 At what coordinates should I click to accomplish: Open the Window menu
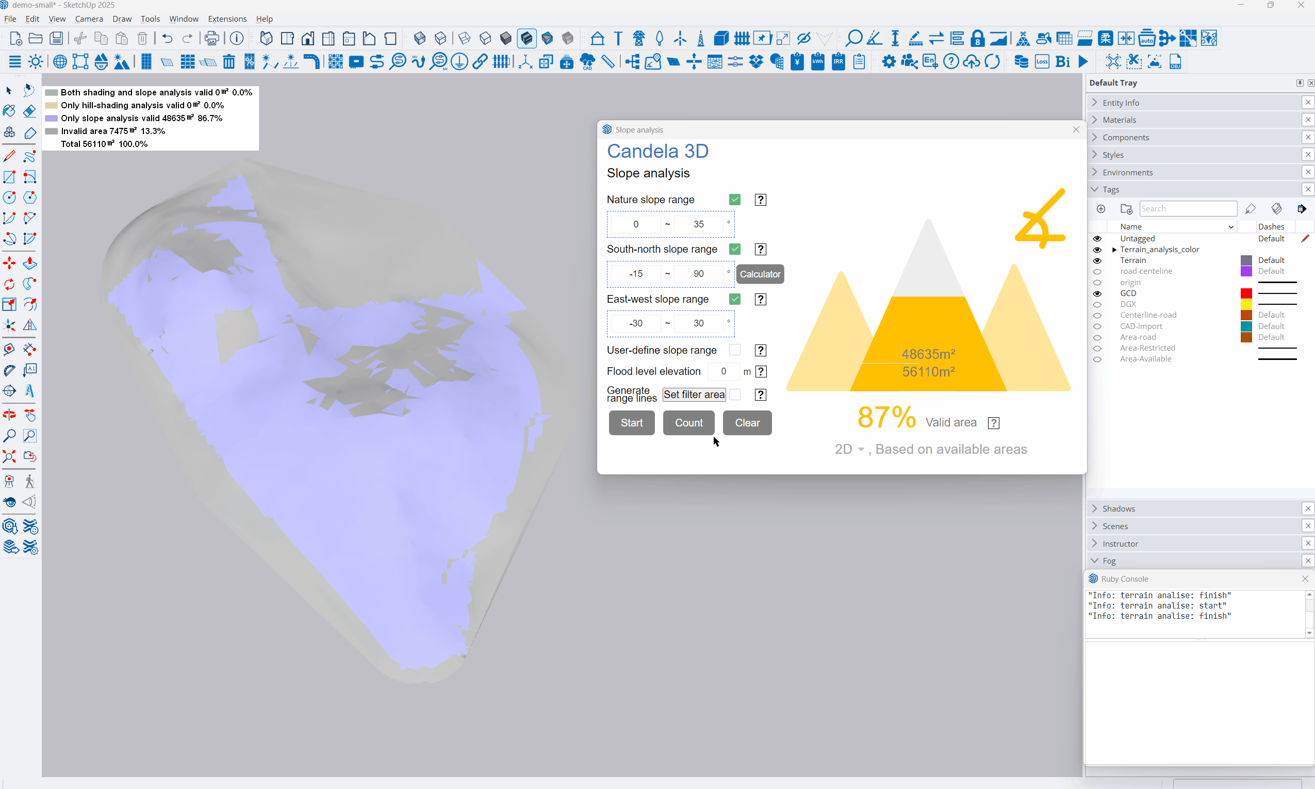pyautogui.click(x=184, y=19)
